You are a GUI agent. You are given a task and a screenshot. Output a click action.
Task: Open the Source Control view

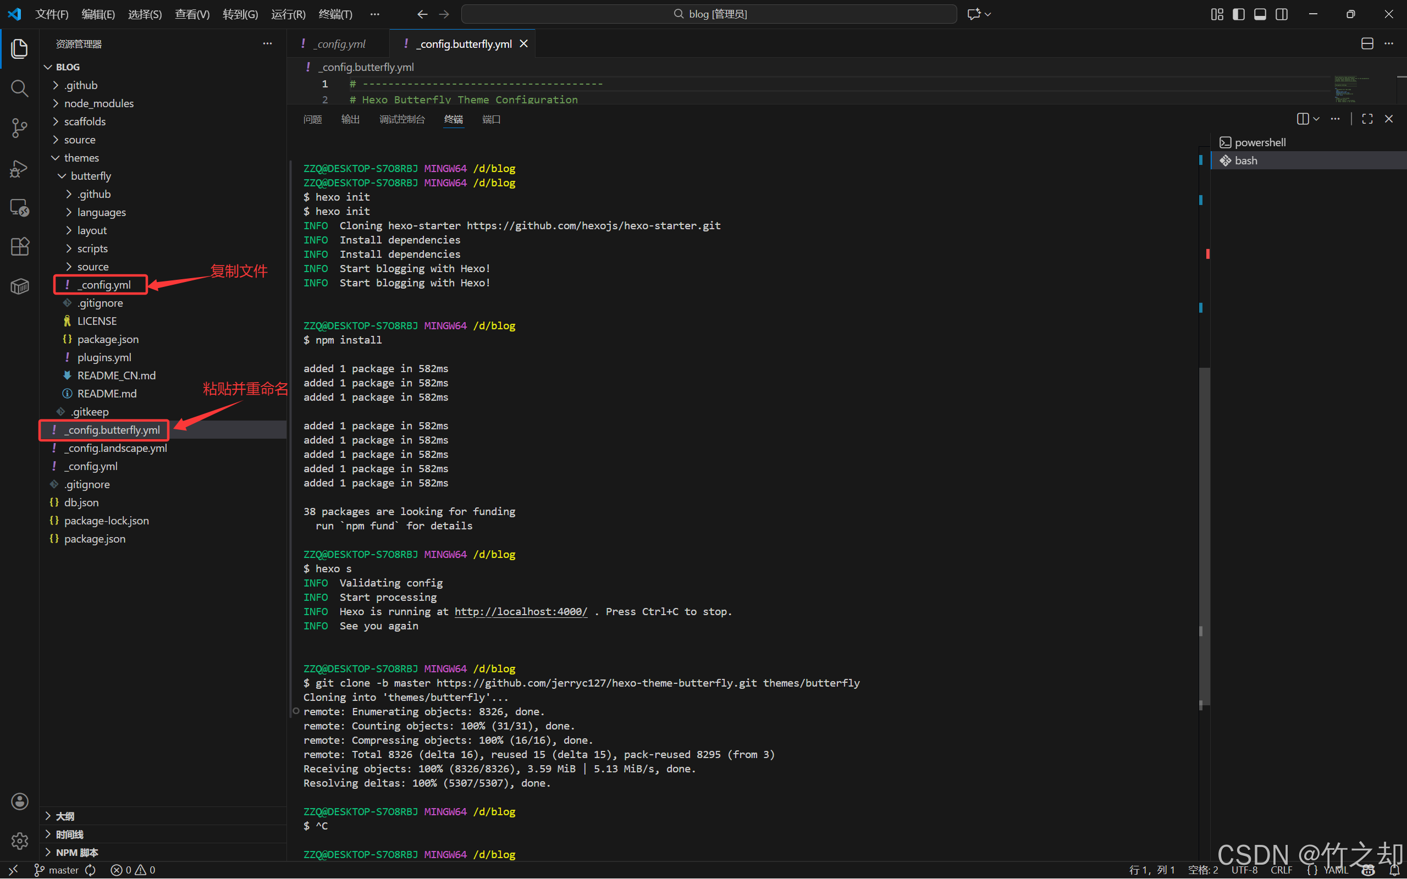pyautogui.click(x=19, y=128)
